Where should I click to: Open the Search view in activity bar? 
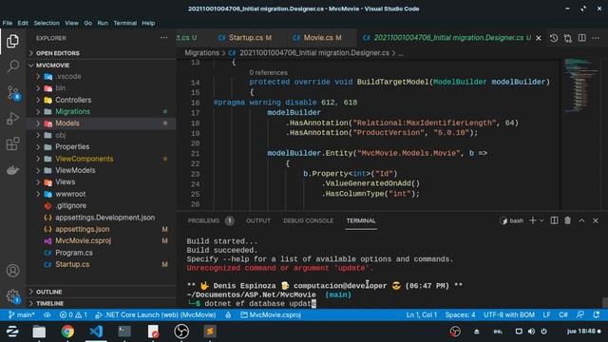(12, 66)
